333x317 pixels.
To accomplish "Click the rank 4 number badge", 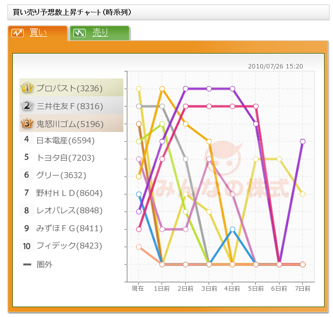I will pos(27,140).
